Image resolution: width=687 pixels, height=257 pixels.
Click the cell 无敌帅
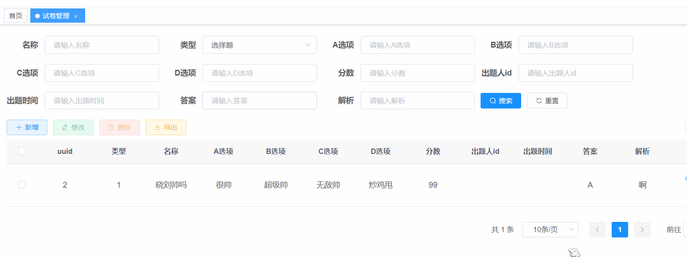(328, 185)
